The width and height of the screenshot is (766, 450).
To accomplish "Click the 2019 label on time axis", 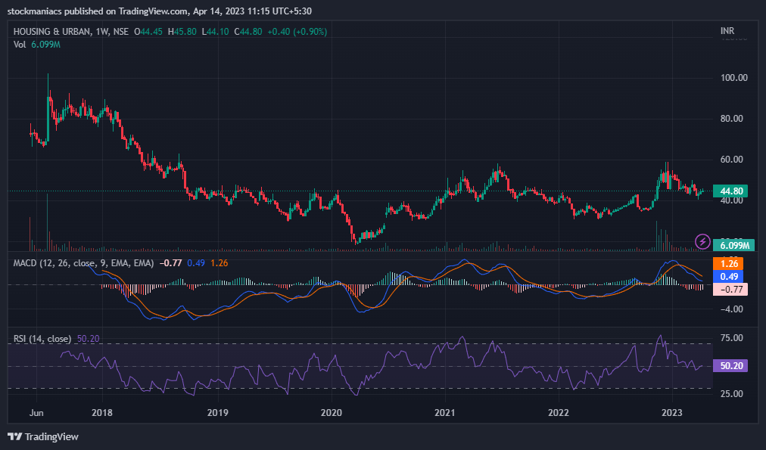I will pos(217,413).
